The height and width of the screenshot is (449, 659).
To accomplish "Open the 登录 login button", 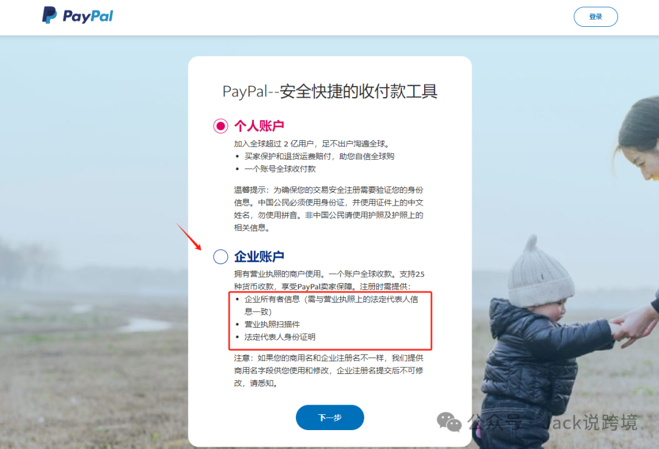I will pos(596,17).
